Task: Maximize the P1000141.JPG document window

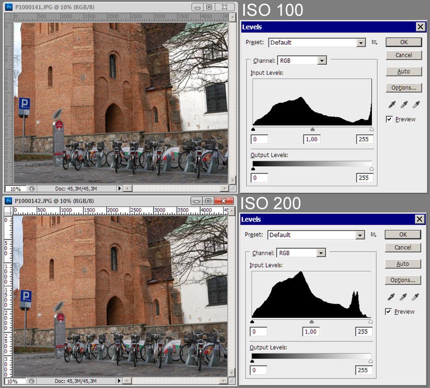Action: point(209,7)
